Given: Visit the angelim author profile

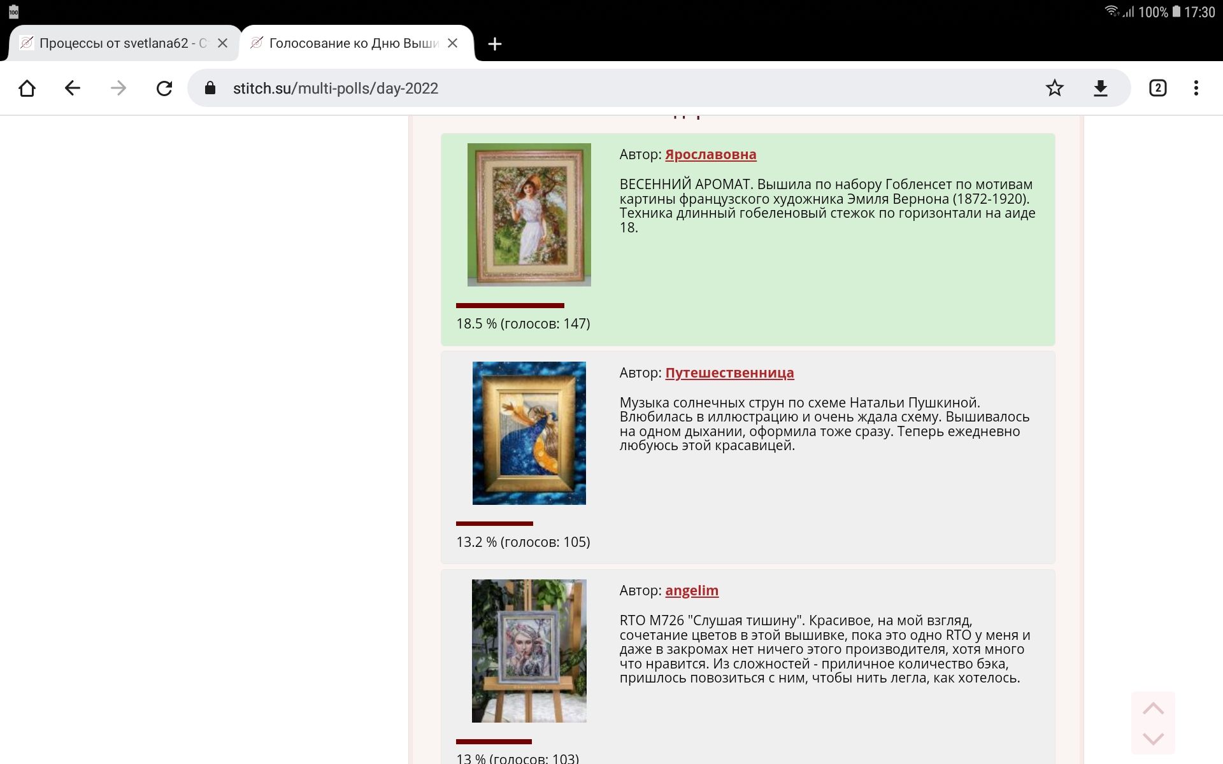Looking at the screenshot, I should (x=692, y=590).
